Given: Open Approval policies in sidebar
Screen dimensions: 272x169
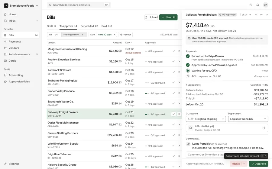Looking at the screenshot, I should click(21, 82).
